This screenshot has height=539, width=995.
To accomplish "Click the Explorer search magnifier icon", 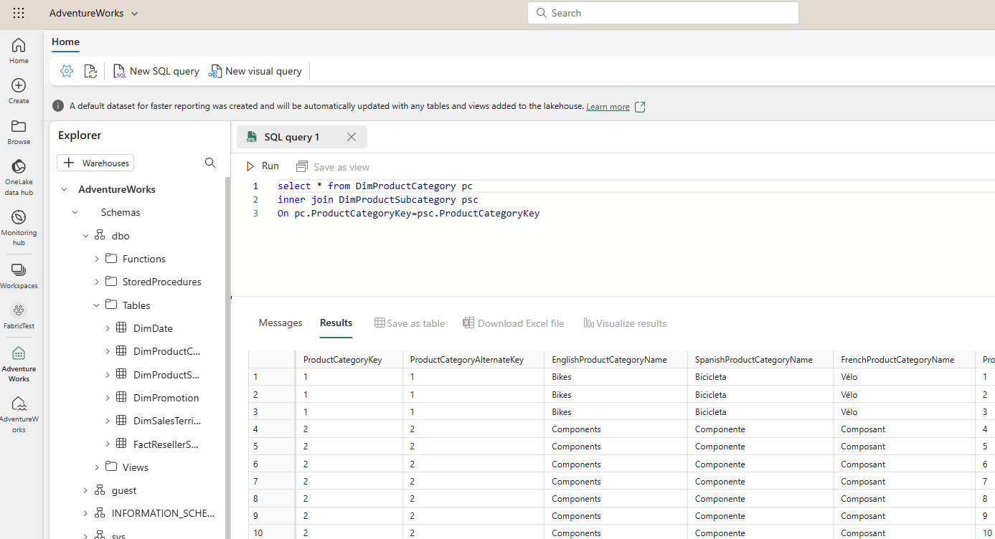I will point(210,163).
